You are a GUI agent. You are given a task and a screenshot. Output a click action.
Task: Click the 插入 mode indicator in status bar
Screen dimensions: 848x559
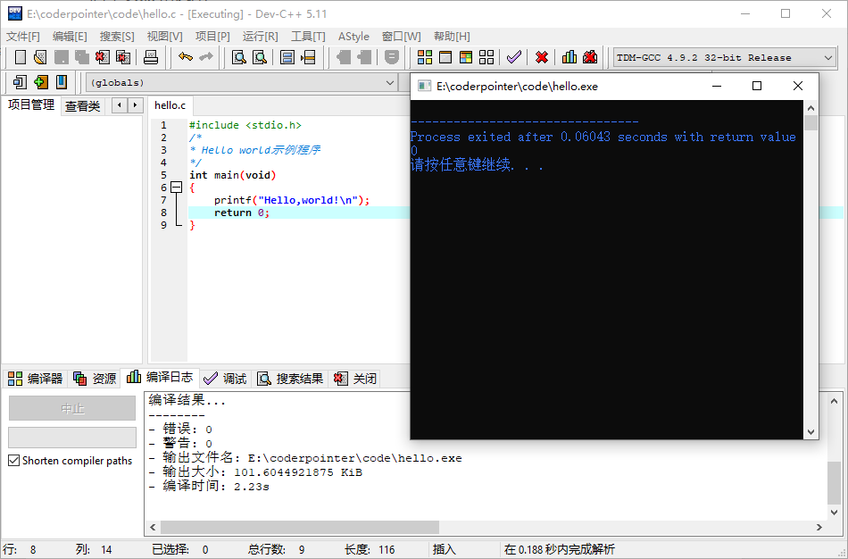coord(444,549)
